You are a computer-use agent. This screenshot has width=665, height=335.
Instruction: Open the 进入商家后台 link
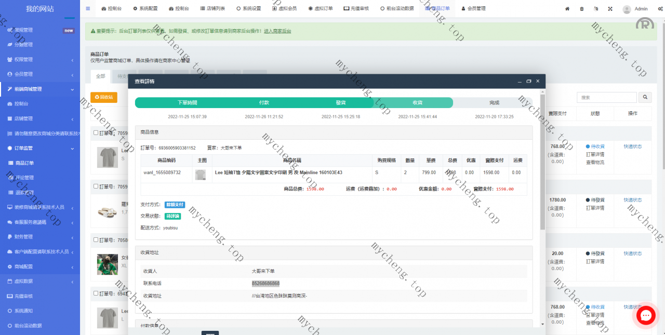(277, 31)
